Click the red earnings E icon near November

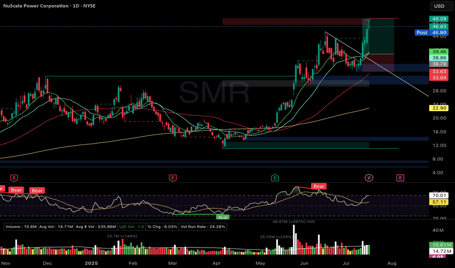[14, 178]
